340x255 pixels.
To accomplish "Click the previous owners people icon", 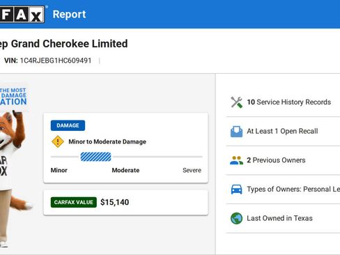I will click(236, 160).
